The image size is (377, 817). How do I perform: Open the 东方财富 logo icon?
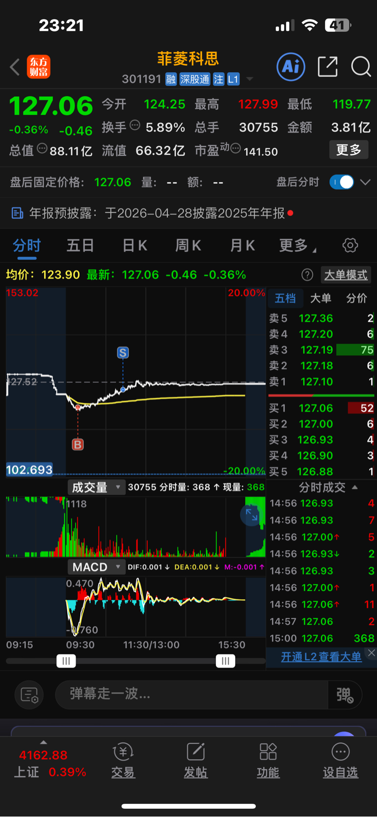(x=39, y=67)
